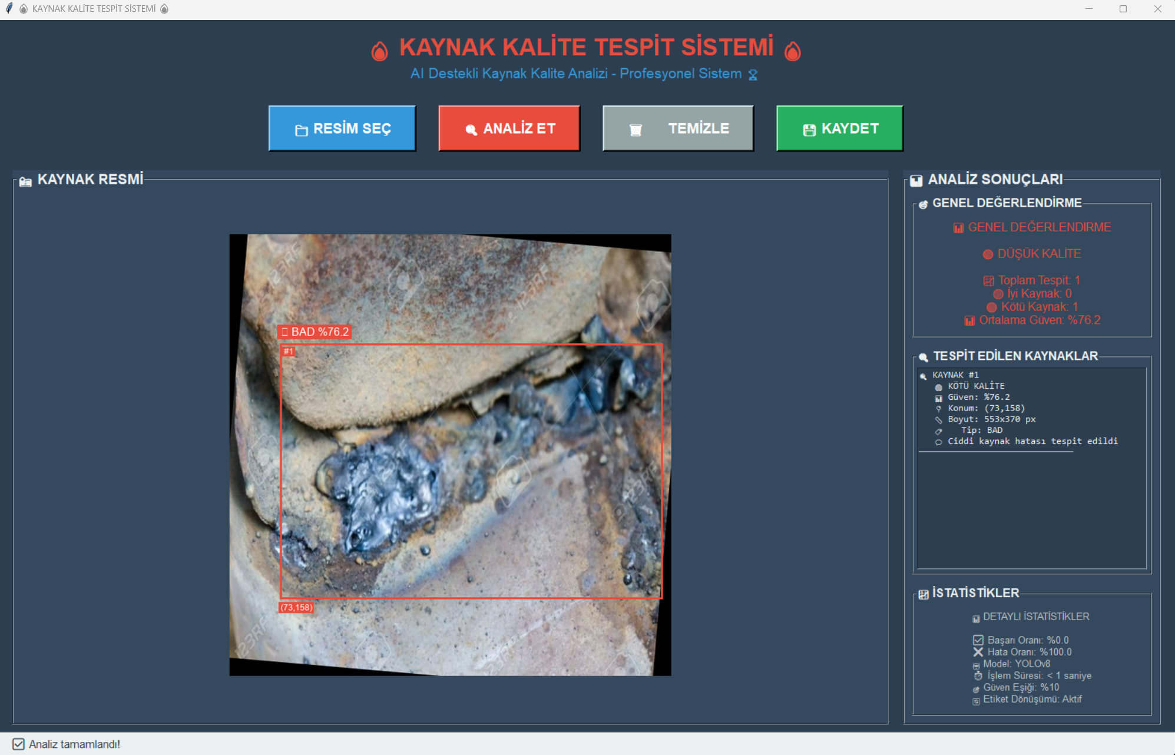This screenshot has height=755, width=1175.
Task: Click the flame icon right of the title
Action: tap(793, 51)
